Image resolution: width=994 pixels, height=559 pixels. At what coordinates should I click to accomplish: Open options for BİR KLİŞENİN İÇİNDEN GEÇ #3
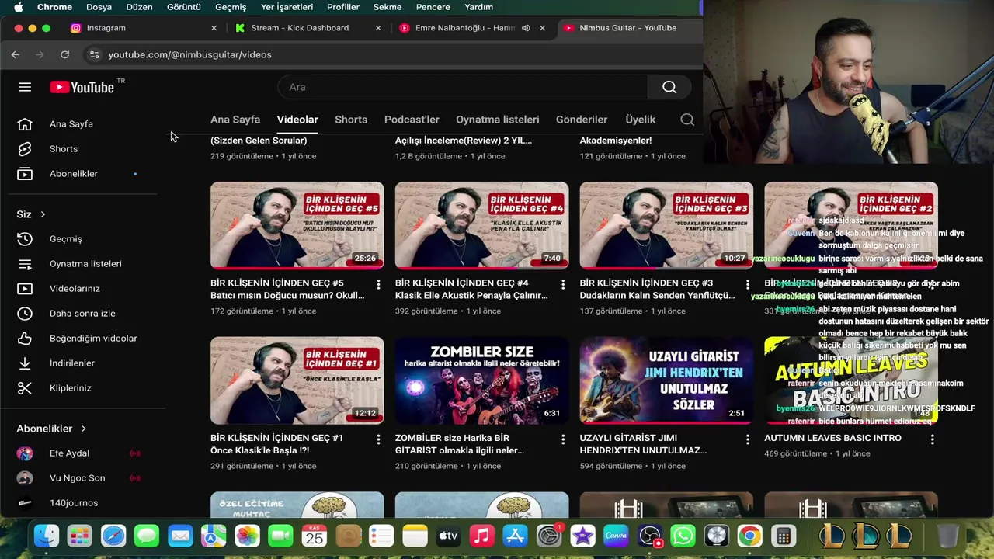click(x=748, y=285)
